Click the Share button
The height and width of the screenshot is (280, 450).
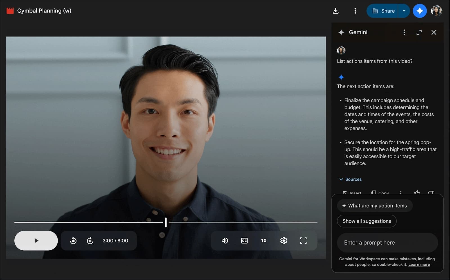pyautogui.click(x=383, y=11)
